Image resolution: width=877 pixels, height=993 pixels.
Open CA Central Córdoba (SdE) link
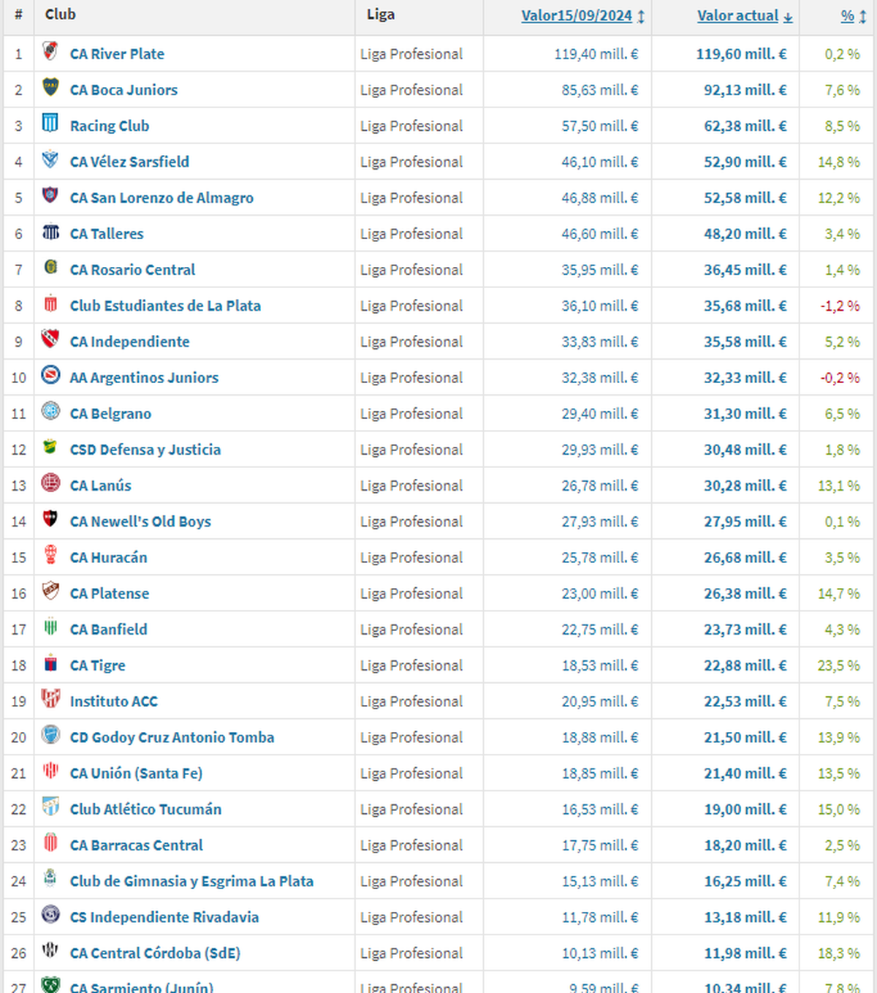point(155,953)
